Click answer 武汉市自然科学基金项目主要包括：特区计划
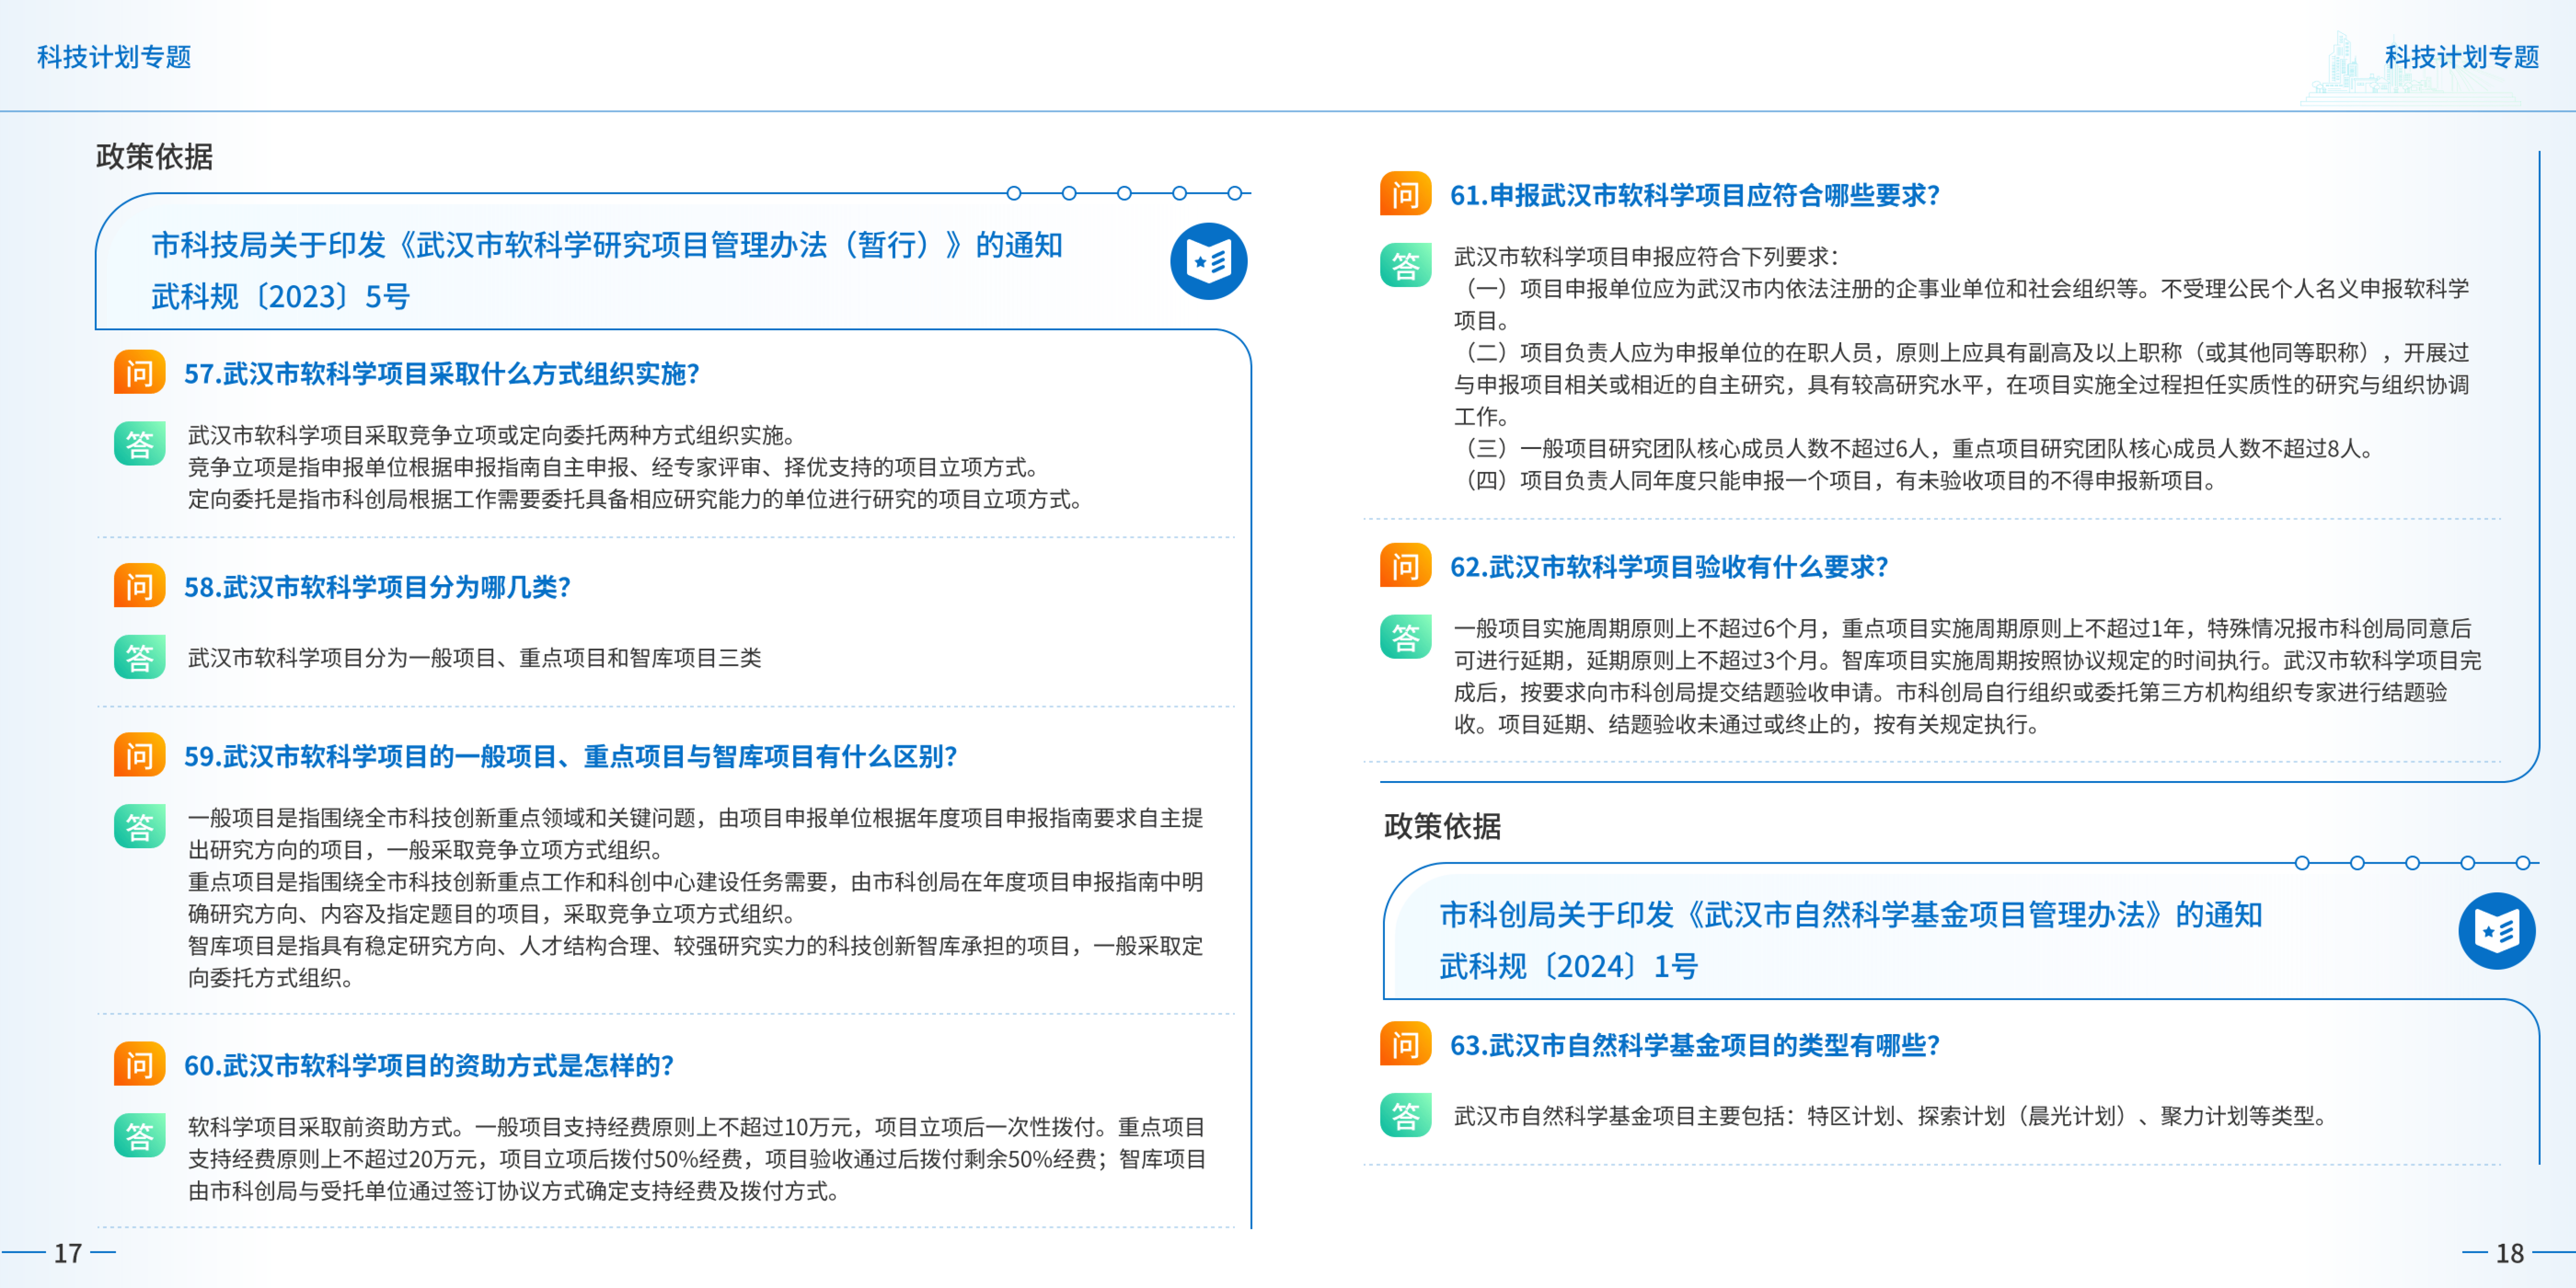 pos(1893,1116)
